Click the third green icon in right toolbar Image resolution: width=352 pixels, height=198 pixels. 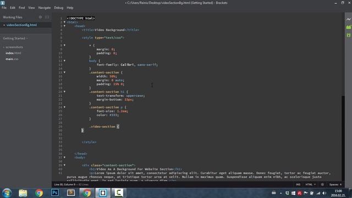pyautogui.click(x=348, y=35)
